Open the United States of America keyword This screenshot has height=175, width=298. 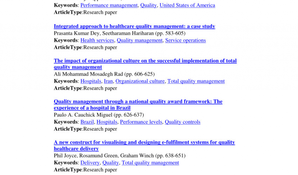[x=187, y=5]
